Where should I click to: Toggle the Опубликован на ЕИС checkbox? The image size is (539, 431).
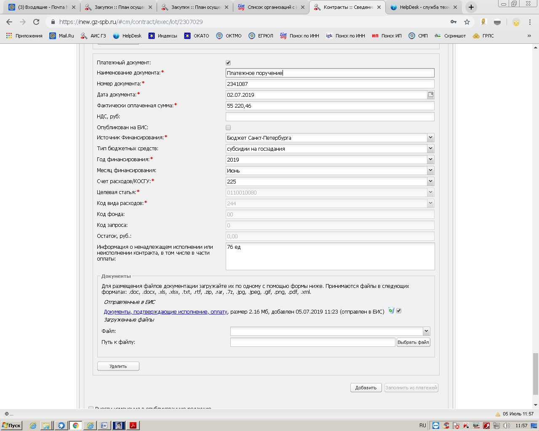pos(228,128)
